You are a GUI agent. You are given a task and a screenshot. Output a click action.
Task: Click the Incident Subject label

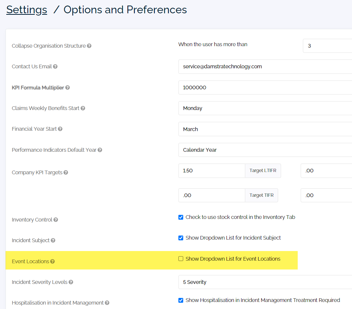(31, 241)
